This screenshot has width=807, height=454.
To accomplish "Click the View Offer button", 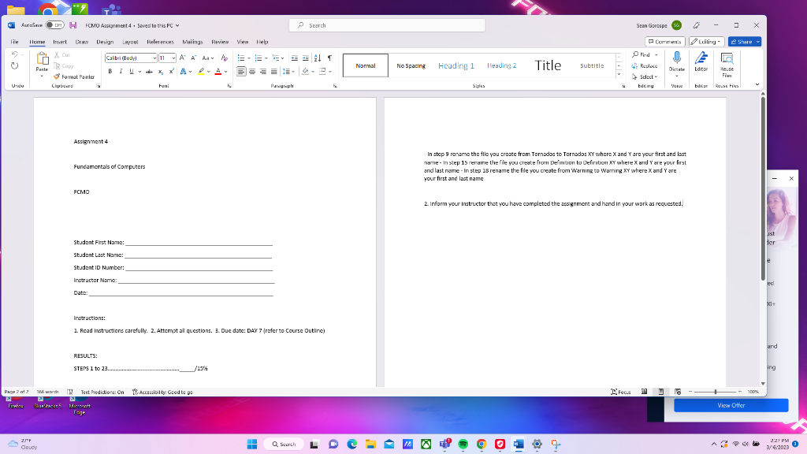I will point(731,404).
